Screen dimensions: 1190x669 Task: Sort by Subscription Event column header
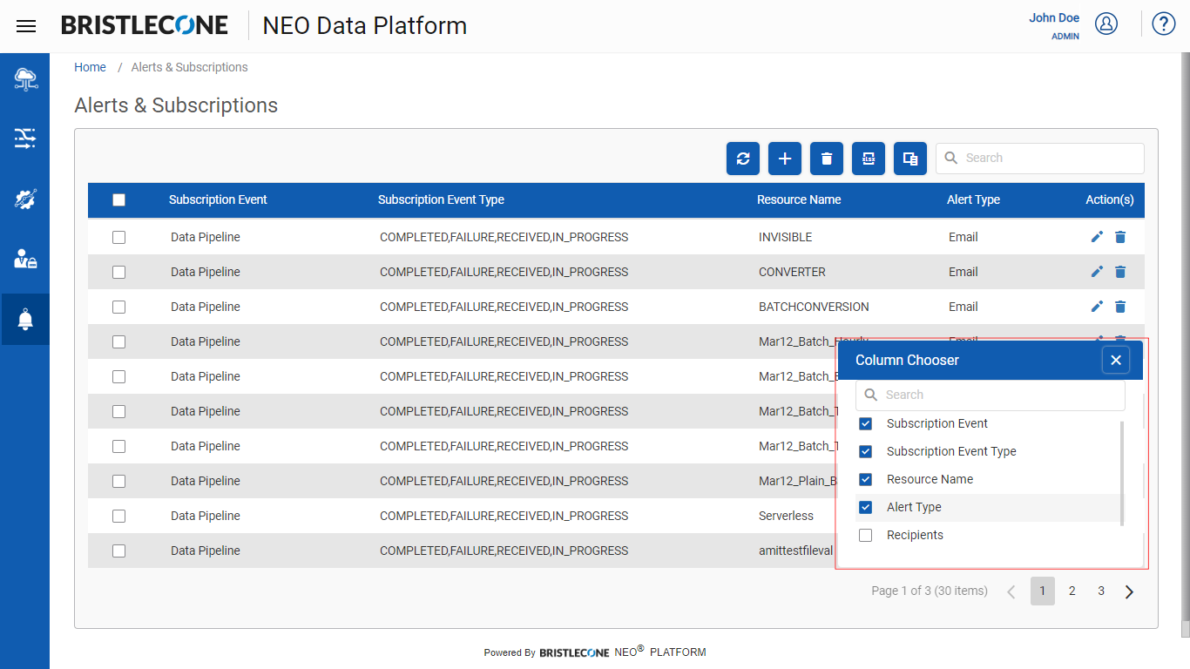pos(218,199)
